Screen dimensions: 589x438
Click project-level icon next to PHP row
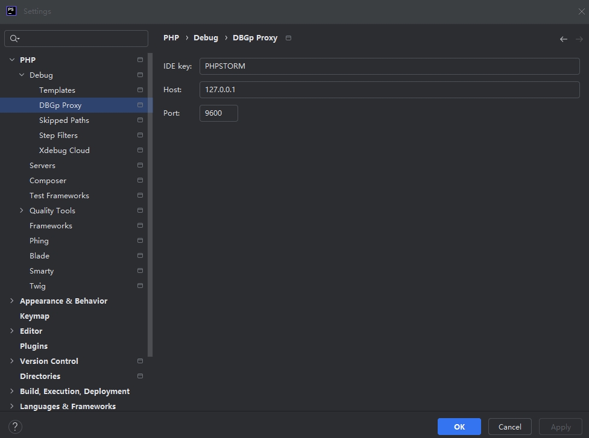tap(140, 60)
